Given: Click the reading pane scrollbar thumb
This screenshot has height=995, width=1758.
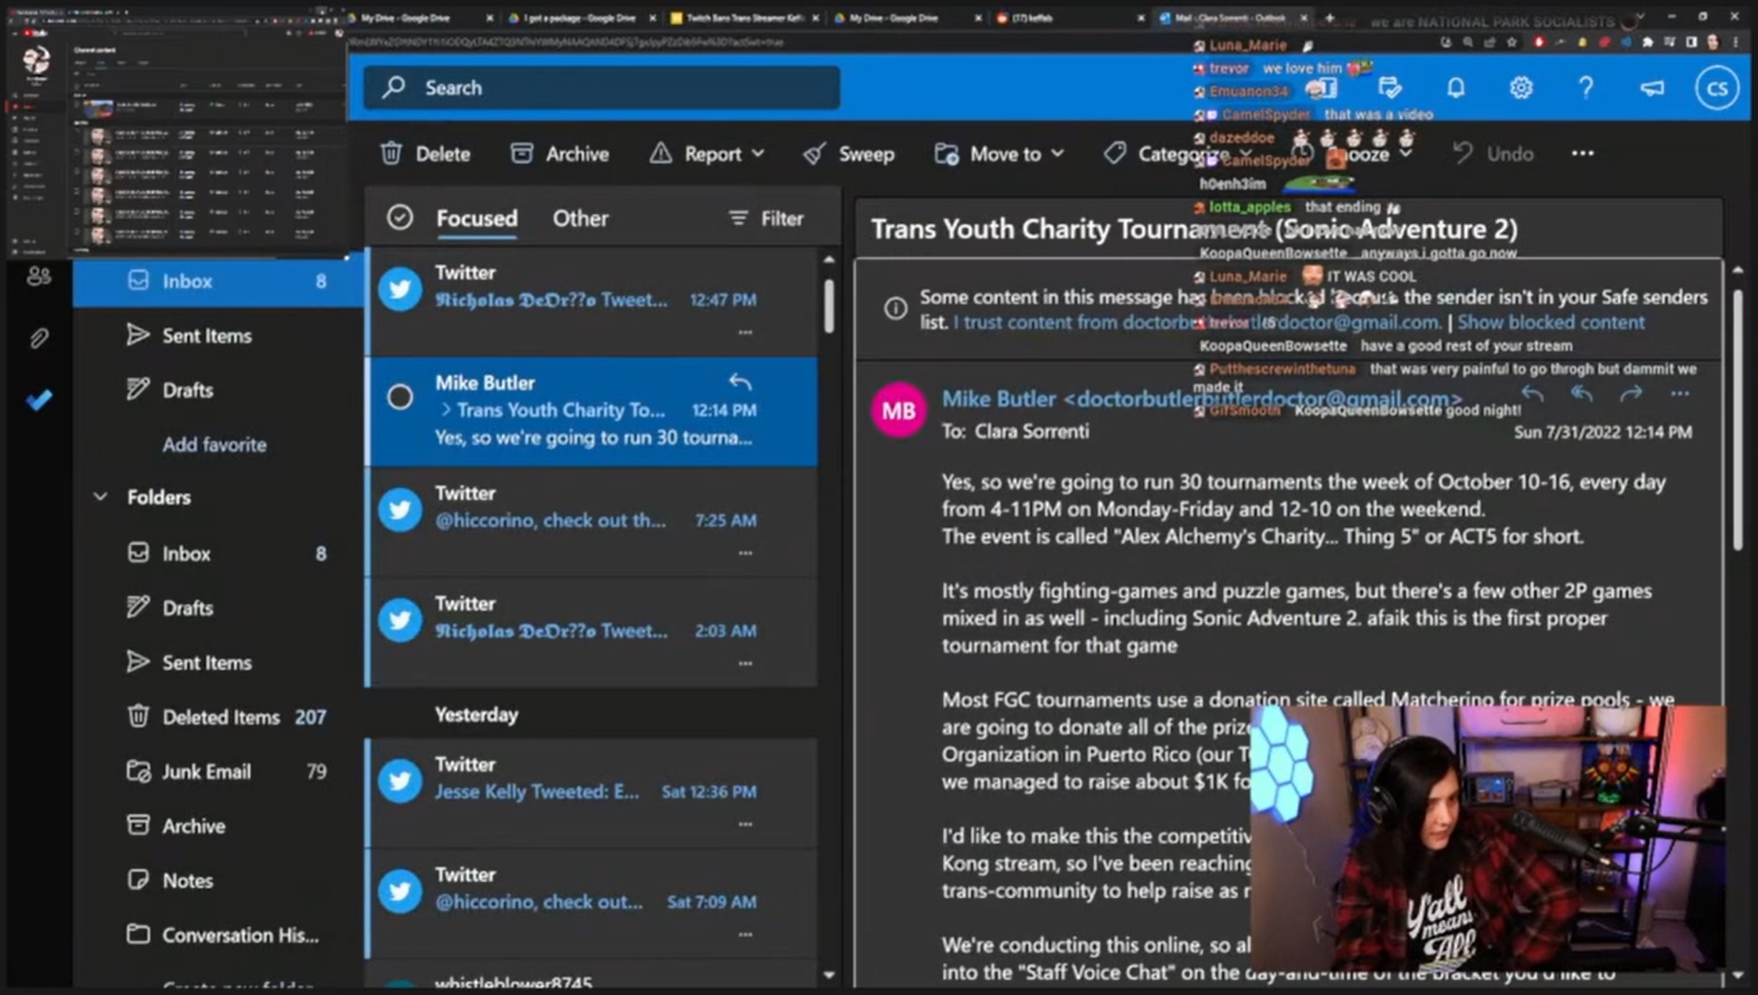Looking at the screenshot, I should tap(1737, 419).
